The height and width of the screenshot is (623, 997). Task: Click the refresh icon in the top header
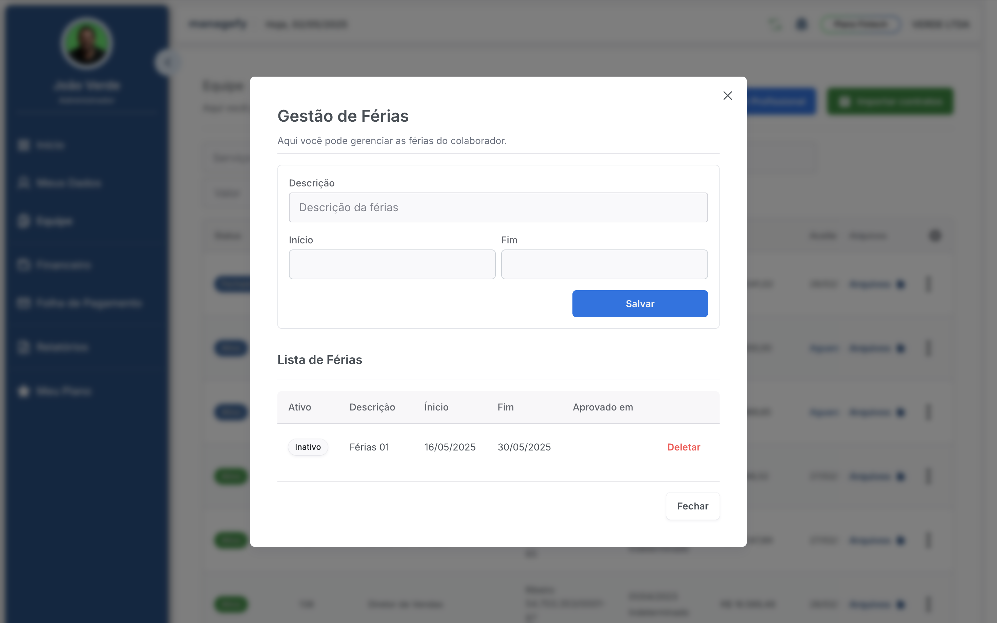(x=775, y=24)
